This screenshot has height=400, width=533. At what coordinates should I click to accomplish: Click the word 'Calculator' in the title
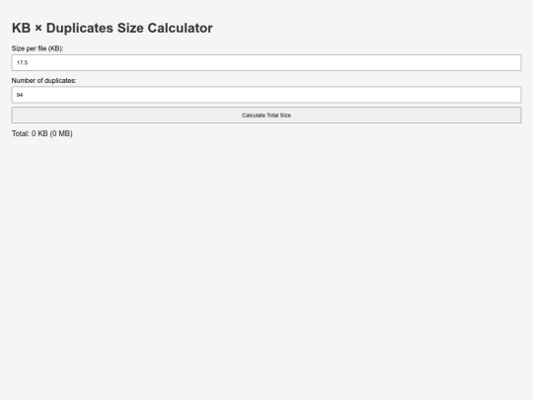[180, 28]
